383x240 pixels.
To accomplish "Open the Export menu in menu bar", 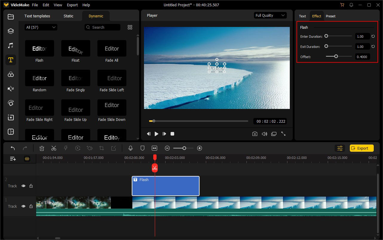I will point(72,5).
